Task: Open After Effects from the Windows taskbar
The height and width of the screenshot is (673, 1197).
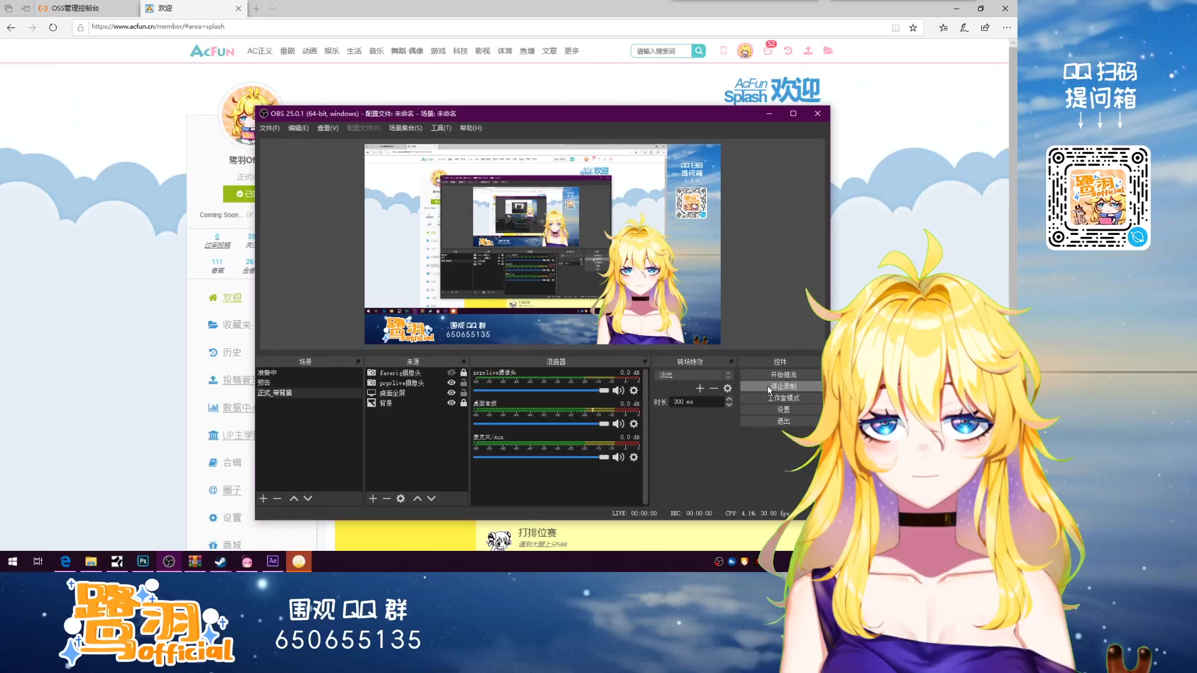Action: (272, 561)
